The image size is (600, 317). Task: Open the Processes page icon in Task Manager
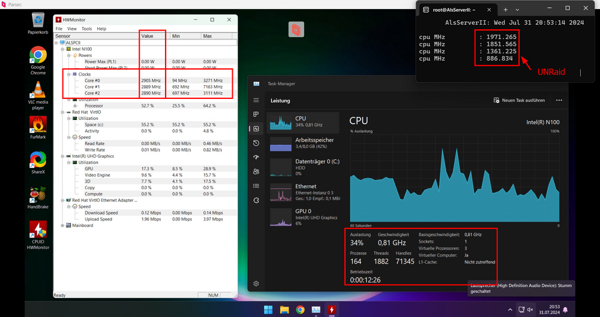pyautogui.click(x=256, y=114)
